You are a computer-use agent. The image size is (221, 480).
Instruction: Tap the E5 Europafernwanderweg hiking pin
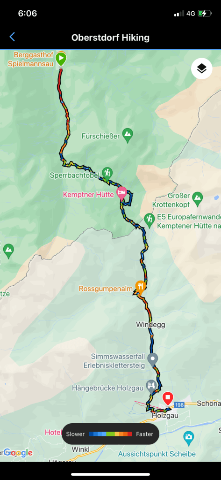click(x=149, y=221)
